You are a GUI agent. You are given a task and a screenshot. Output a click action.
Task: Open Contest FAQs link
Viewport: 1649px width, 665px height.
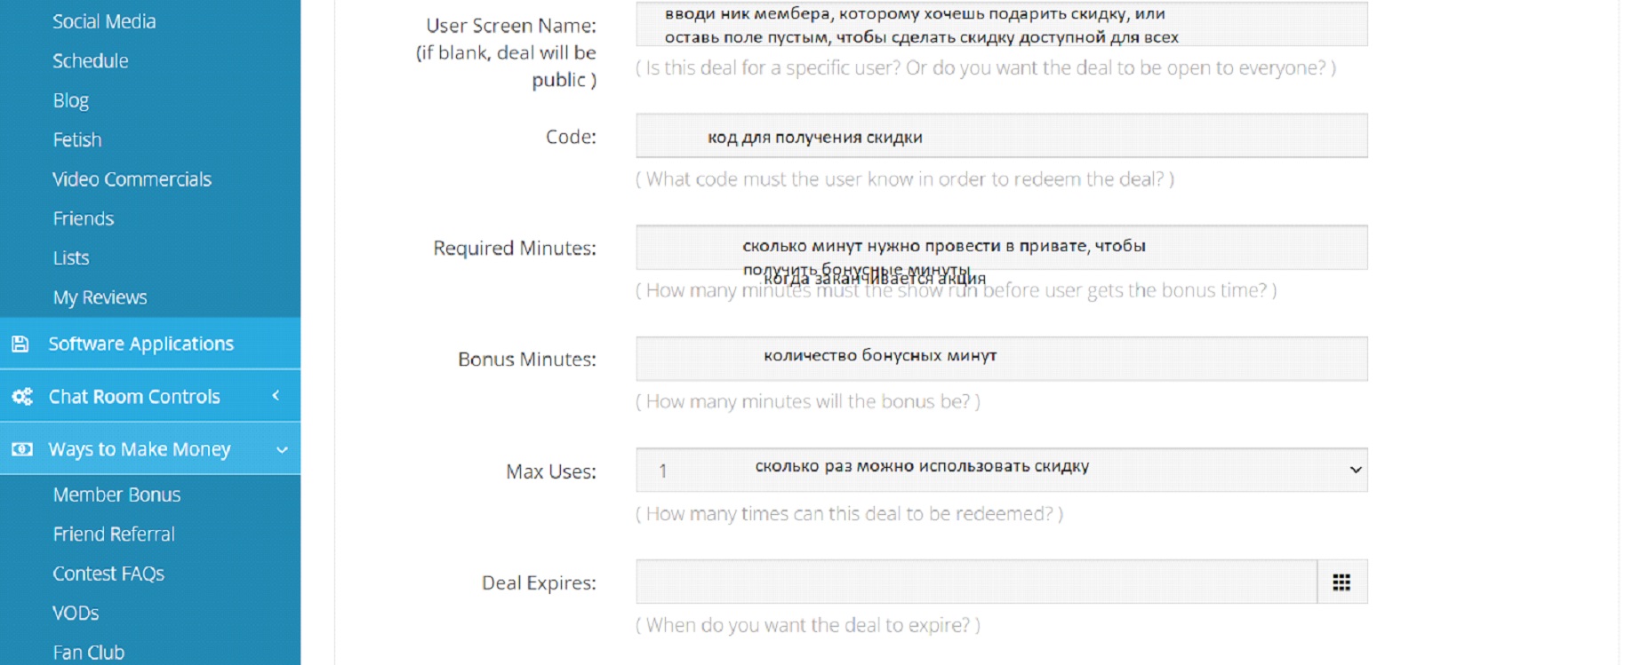pos(108,574)
